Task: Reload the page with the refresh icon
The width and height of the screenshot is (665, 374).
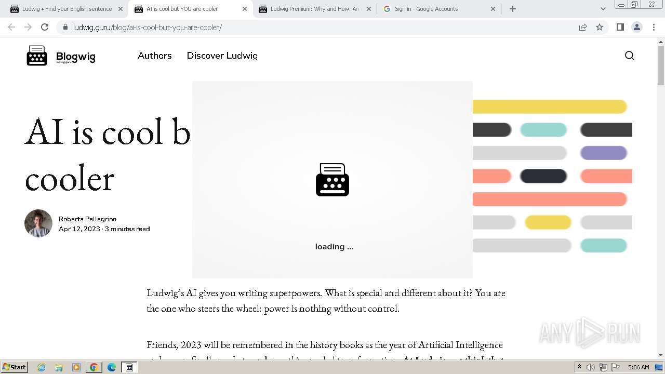Action: [45, 27]
